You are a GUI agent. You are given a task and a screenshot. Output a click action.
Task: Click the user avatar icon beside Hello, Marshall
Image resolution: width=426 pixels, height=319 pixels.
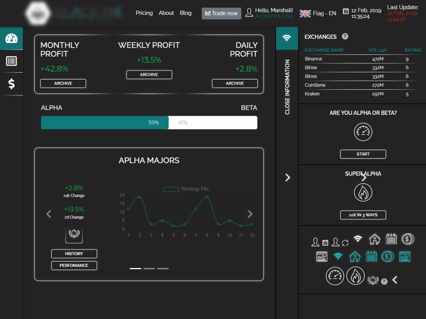click(x=249, y=12)
